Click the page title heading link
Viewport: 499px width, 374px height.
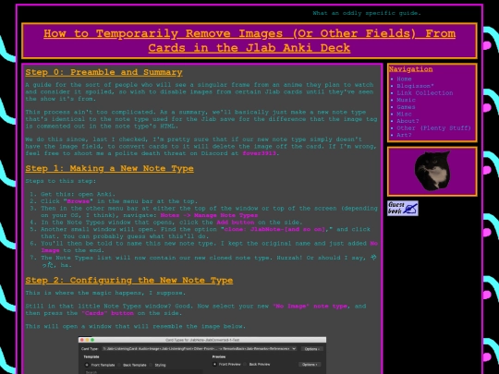coord(249,41)
